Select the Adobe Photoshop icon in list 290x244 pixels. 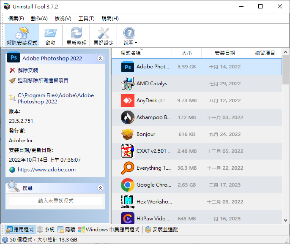tap(128, 67)
